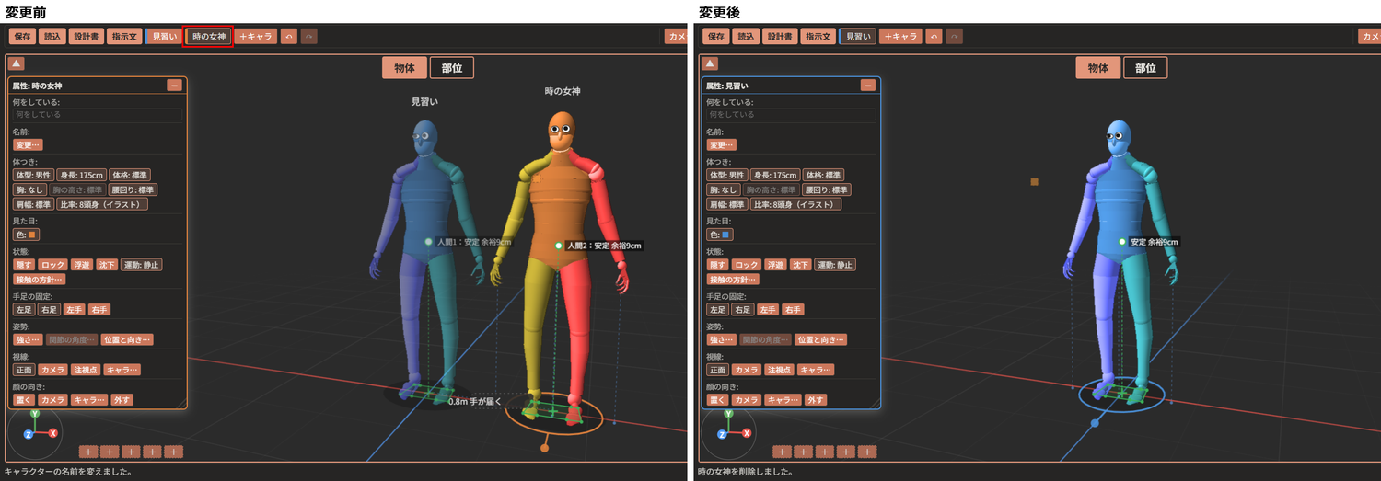Collapse panel with ▲ icon in 変更前 view

coord(17,63)
